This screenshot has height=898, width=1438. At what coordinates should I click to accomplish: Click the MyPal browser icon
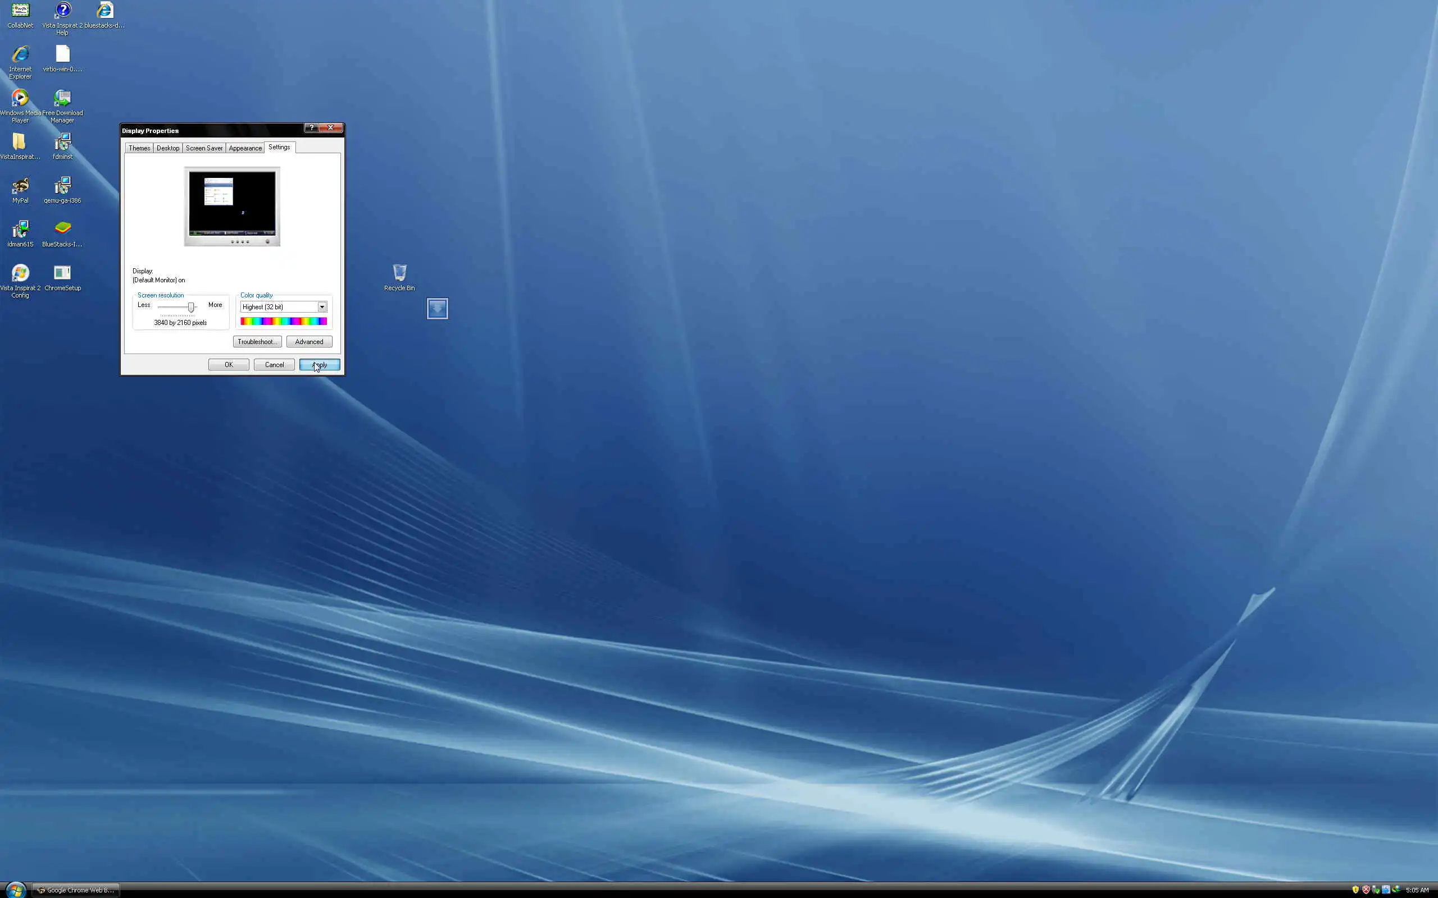coord(20,186)
